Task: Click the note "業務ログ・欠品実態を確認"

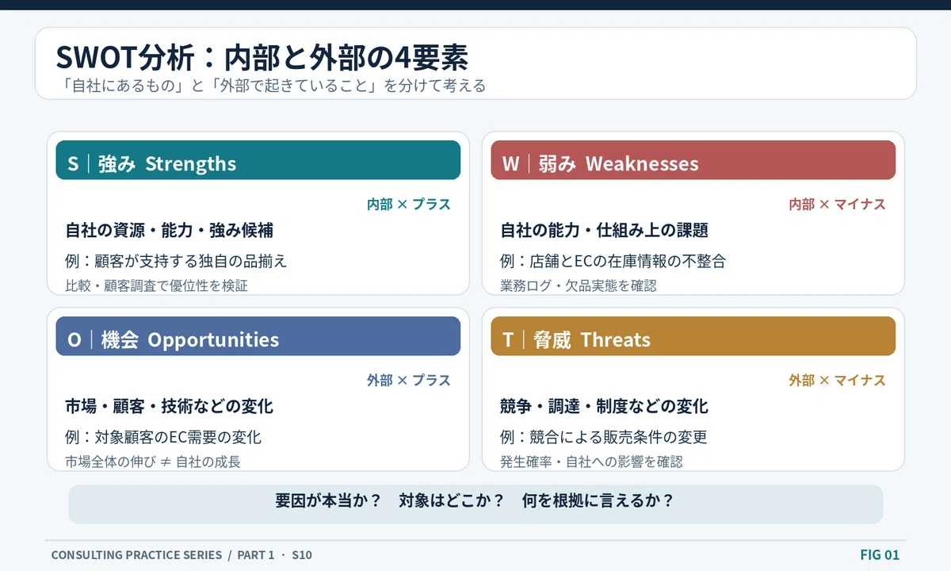Action: [579, 285]
